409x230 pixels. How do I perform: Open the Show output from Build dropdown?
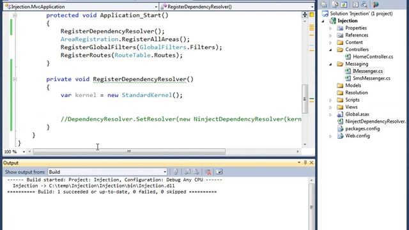[165, 172]
